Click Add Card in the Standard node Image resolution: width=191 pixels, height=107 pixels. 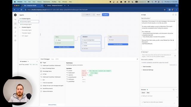click(x=85, y=48)
